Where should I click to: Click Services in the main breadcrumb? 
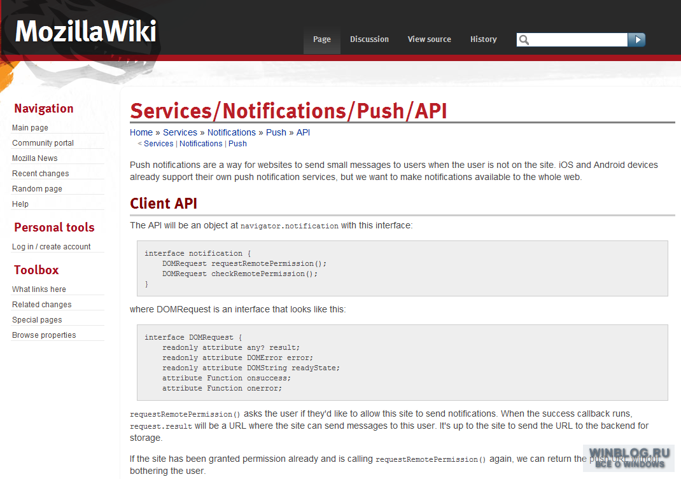pos(180,132)
